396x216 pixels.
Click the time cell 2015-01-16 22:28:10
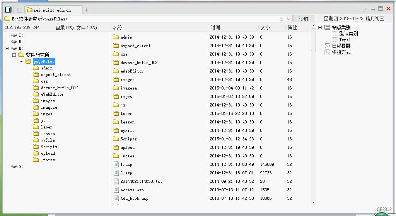(x=232, y=113)
